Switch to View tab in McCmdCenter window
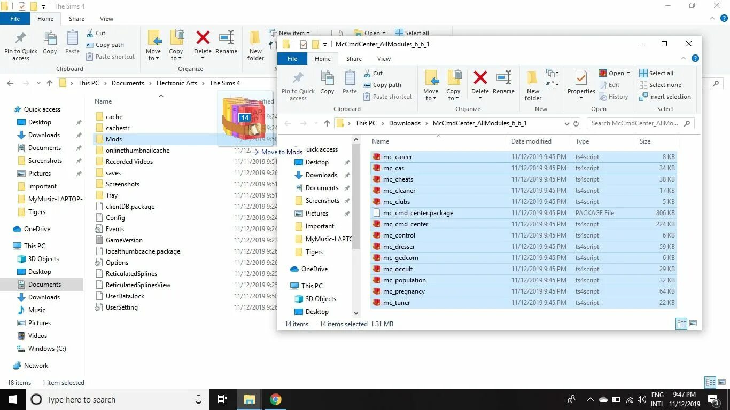 [x=384, y=59]
